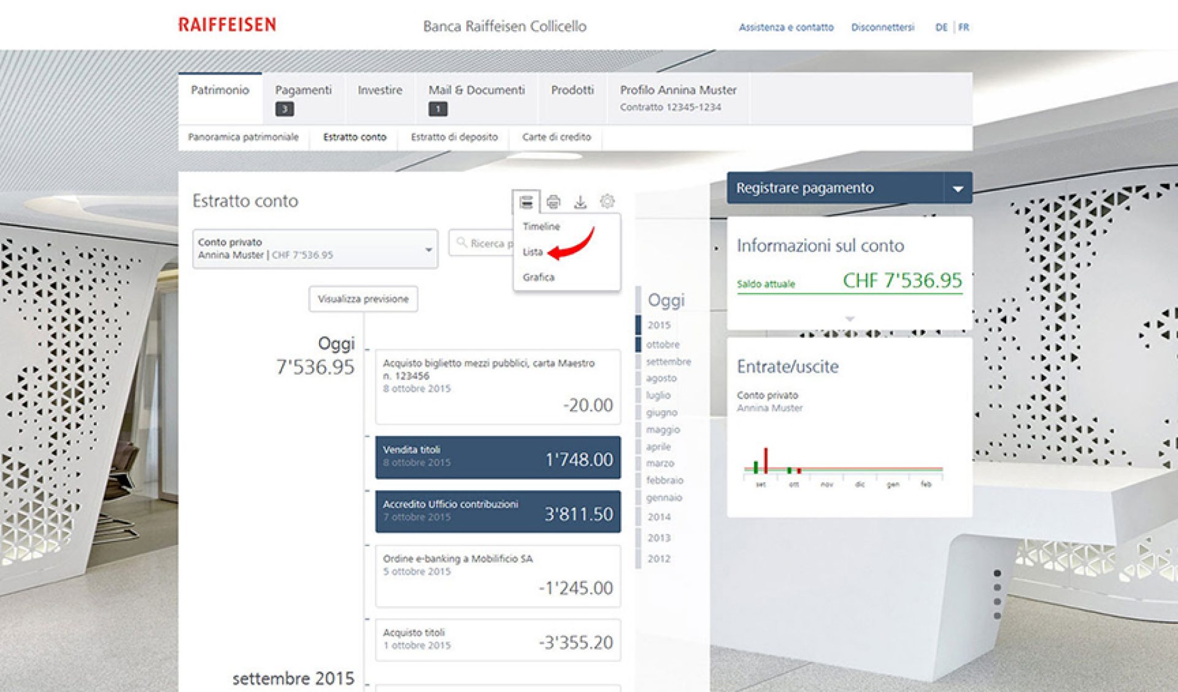Click the Disconnettersi link
1178x692 pixels.
(882, 28)
